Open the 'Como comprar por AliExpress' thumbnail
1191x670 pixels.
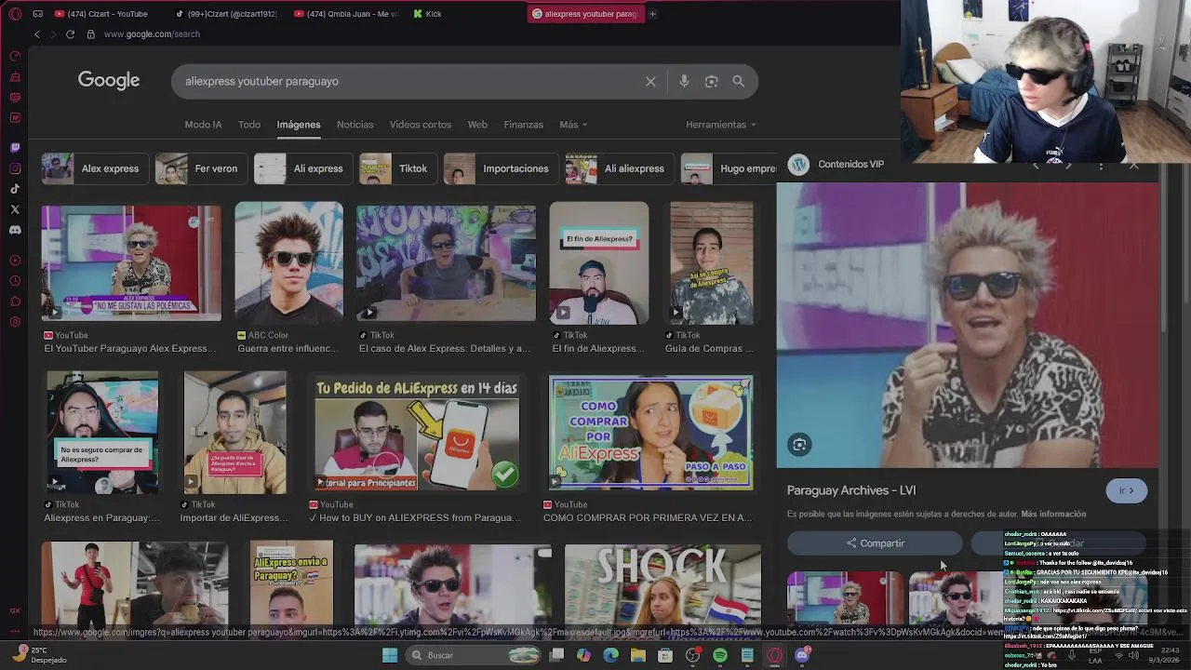(x=650, y=433)
